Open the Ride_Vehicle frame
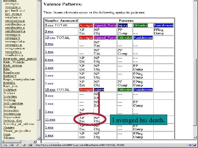The height and width of the screenshot is (148, 198). coord(14,62)
